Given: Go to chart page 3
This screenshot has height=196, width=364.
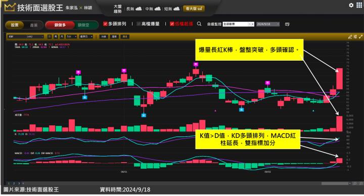Looking at the screenshot, I should click(x=19, y=183).
